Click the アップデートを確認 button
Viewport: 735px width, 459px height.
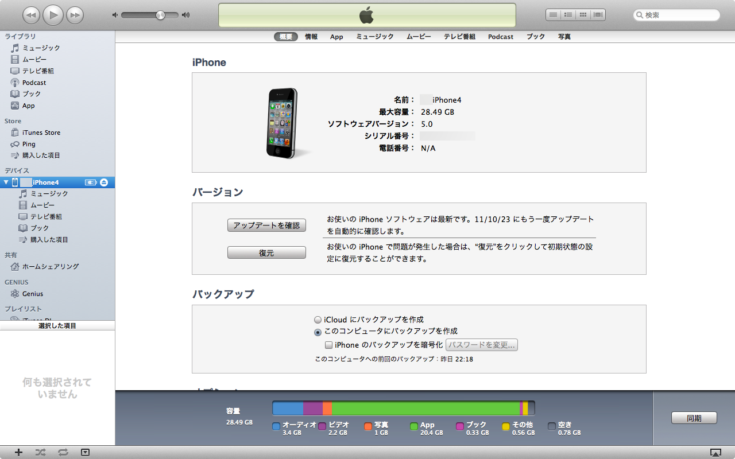[x=266, y=225]
